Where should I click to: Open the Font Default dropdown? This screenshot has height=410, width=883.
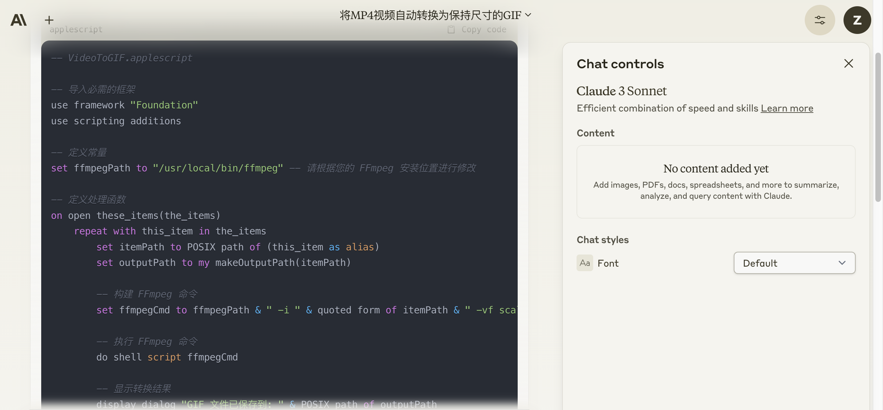[x=794, y=263]
